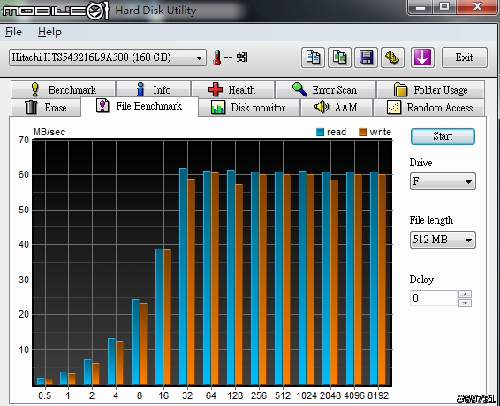Screen dimensions: 500x406
Task: Open the Health tab
Action: [232, 89]
